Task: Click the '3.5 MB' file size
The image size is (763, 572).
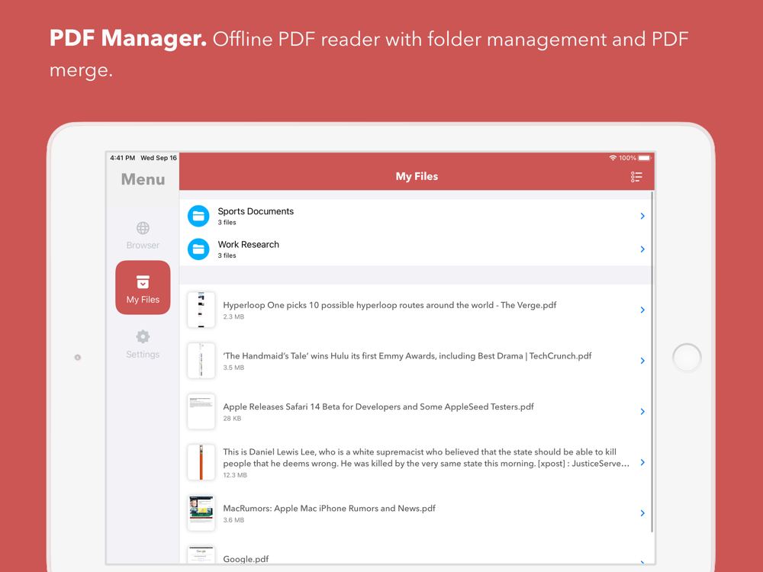Action: [x=233, y=368]
